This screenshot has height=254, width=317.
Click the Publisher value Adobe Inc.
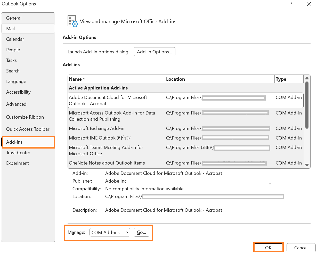point(116,181)
